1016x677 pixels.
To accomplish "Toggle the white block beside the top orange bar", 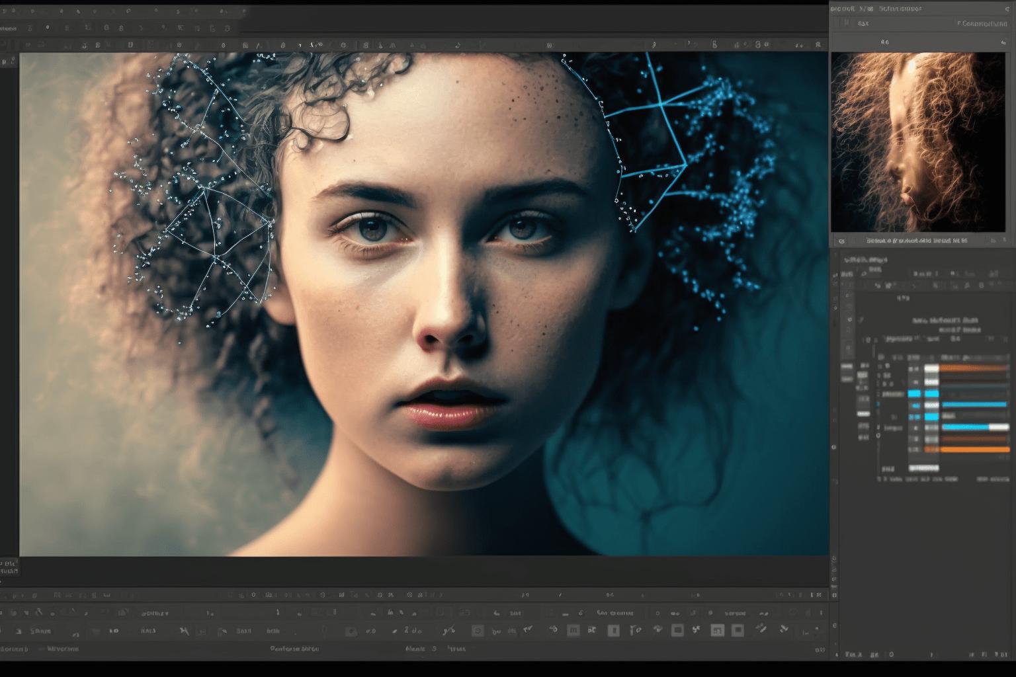I will [x=931, y=368].
